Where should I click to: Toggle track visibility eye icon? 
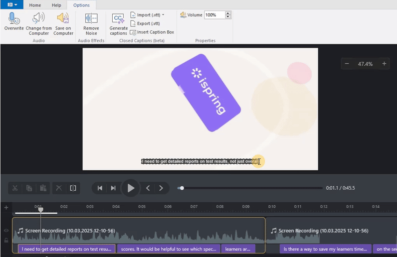[x=6, y=231]
